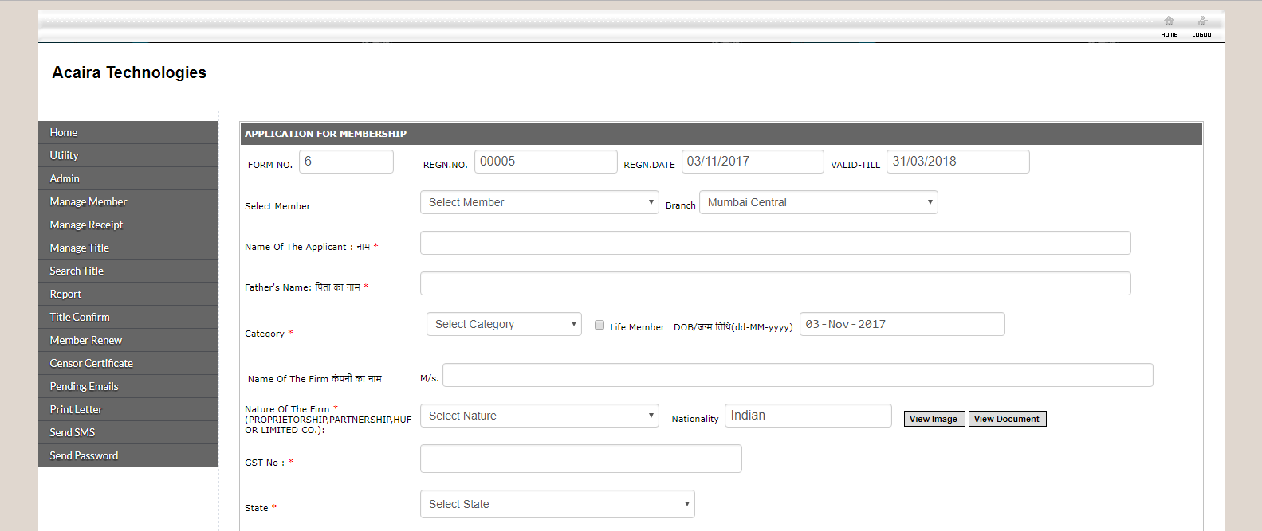This screenshot has height=531, width=1262.
Task: Focus the GST No input field
Action: pyautogui.click(x=580, y=459)
